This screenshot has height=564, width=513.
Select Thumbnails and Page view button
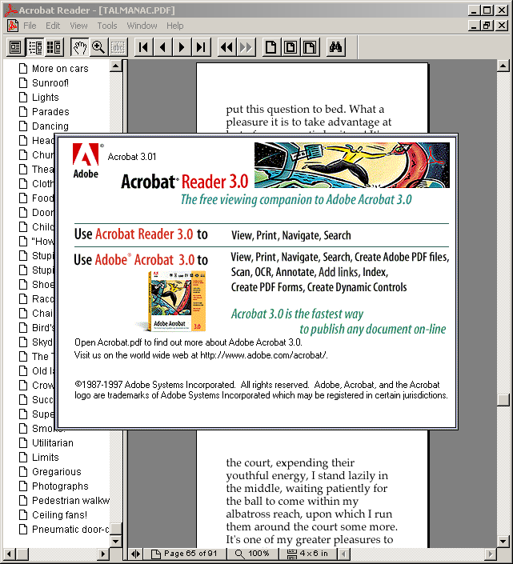[54, 47]
